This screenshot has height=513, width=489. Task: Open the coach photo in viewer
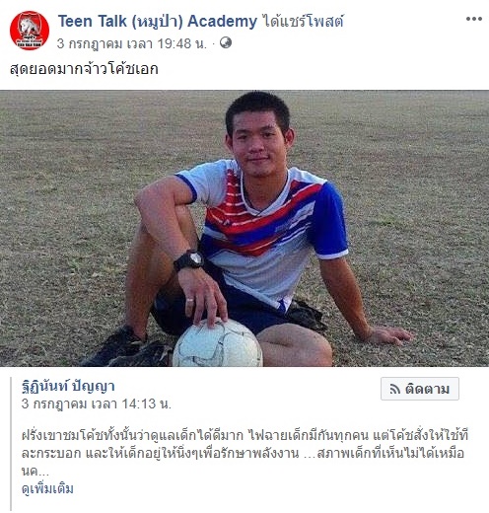[244, 228]
